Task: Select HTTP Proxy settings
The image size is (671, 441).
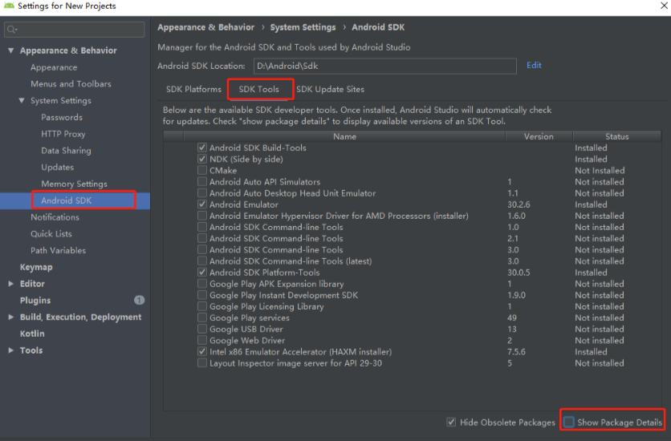Action: point(63,134)
